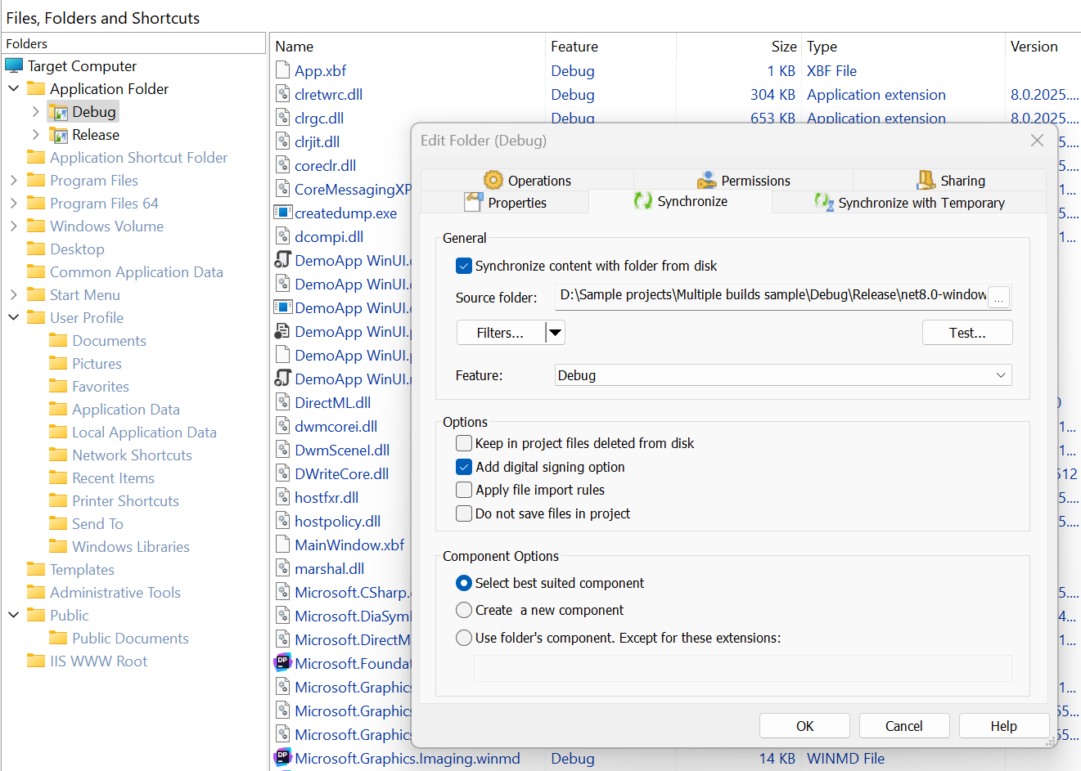Screen dimensions: 1081x771
Task: Click the IIS WWW Root folder icon
Action: pyautogui.click(x=36, y=661)
